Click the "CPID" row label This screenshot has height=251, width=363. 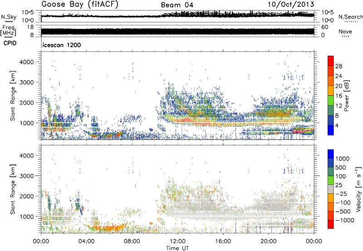click(10, 43)
